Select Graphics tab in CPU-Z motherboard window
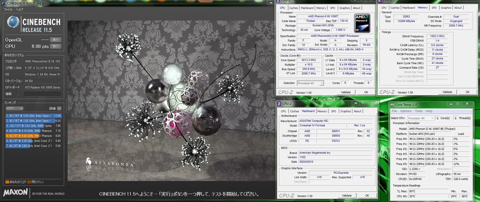480x202 pixels. tap(345, 111)
